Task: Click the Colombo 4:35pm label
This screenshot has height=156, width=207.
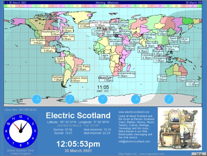Action: tap(147, 56)
